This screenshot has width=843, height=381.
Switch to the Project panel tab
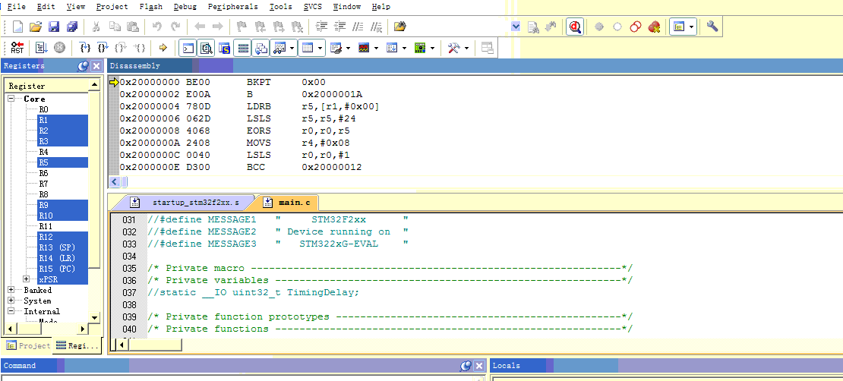pyautogui.click(x=28, y=346)
